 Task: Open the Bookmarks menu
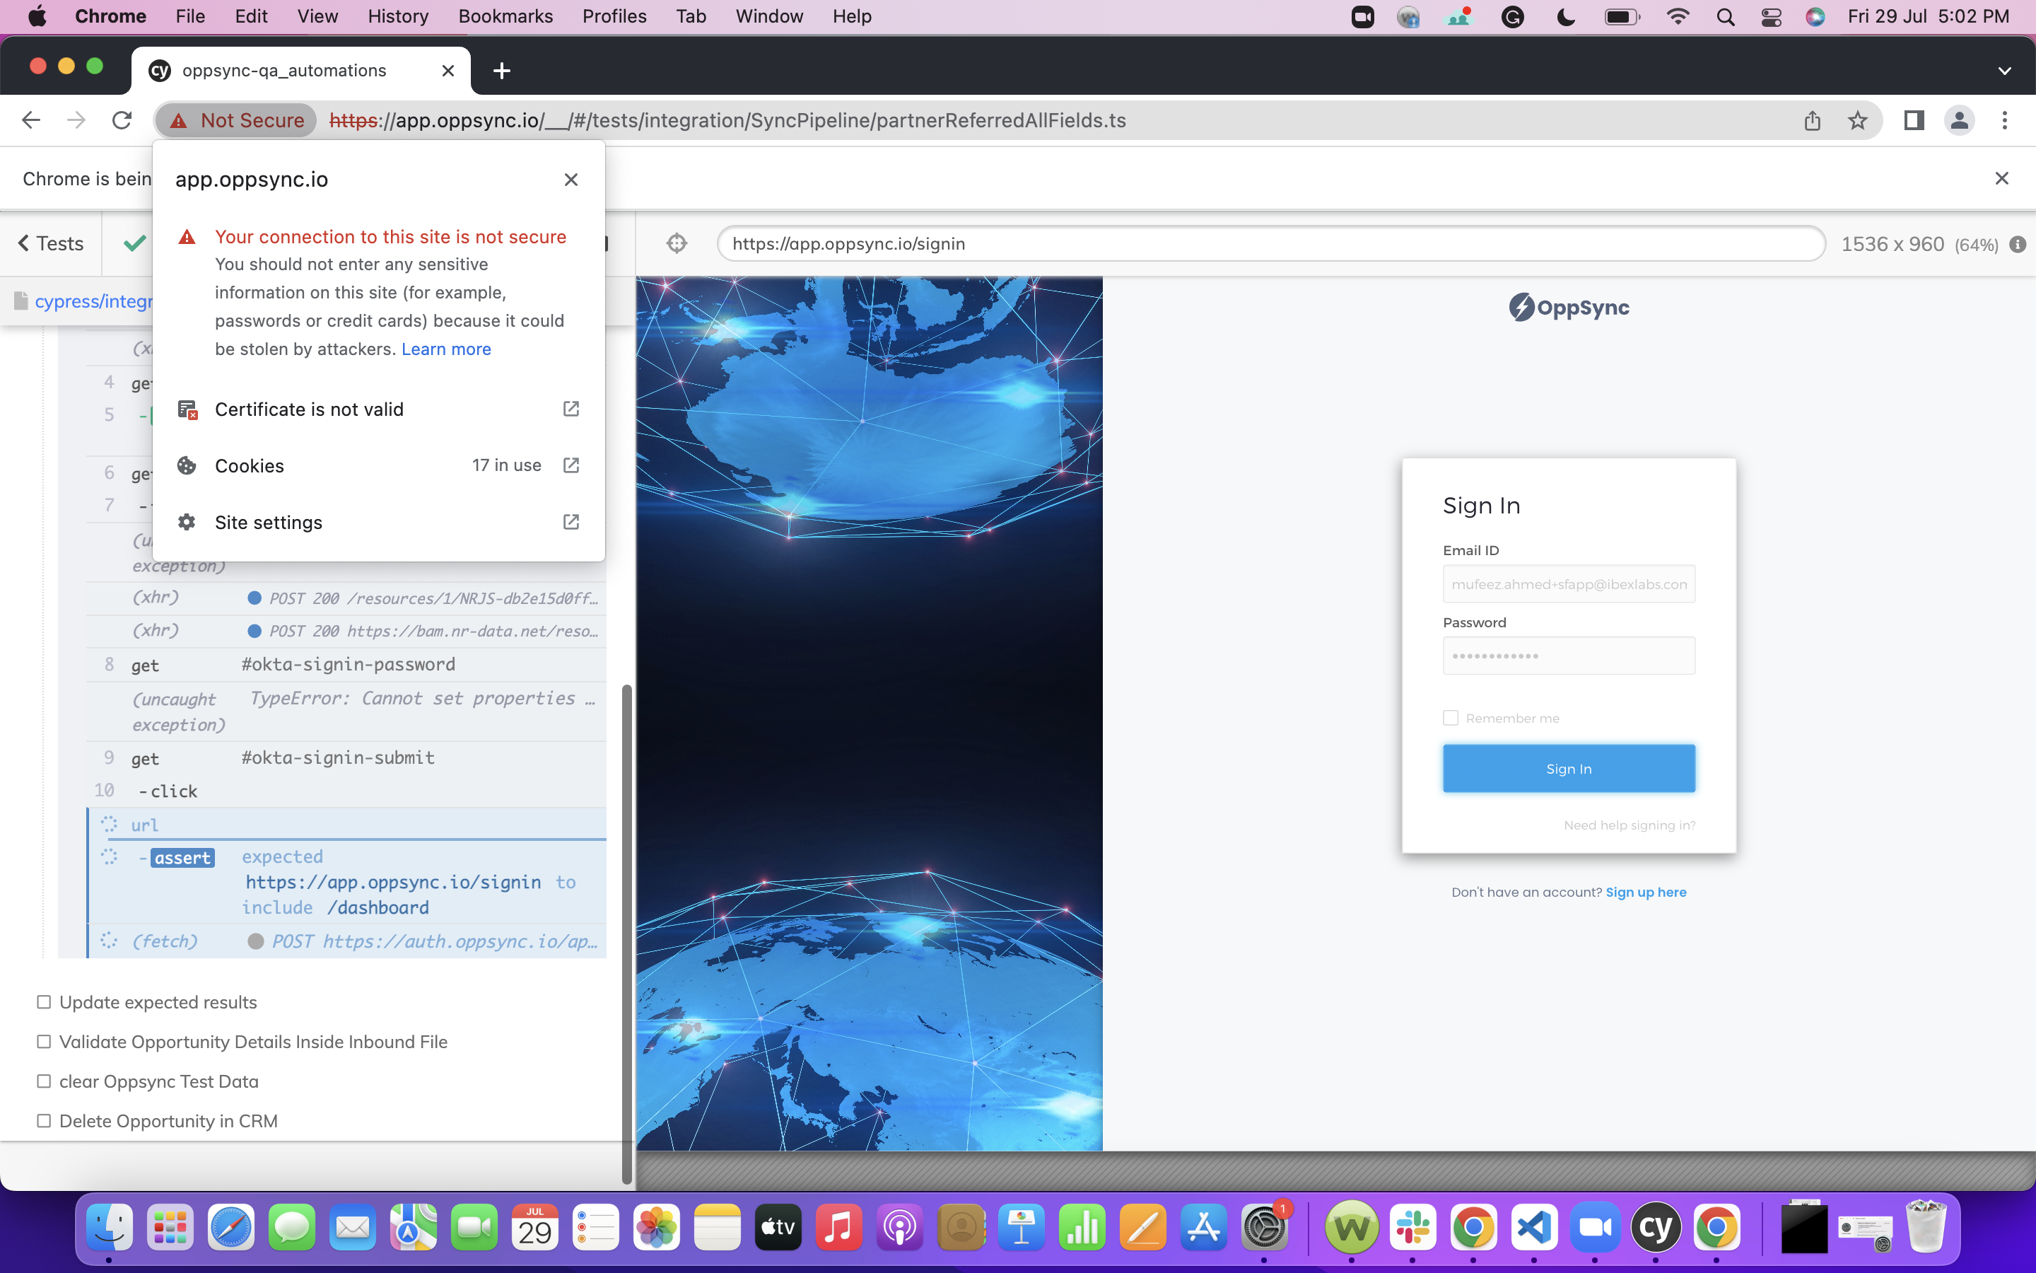click(505, 16)
